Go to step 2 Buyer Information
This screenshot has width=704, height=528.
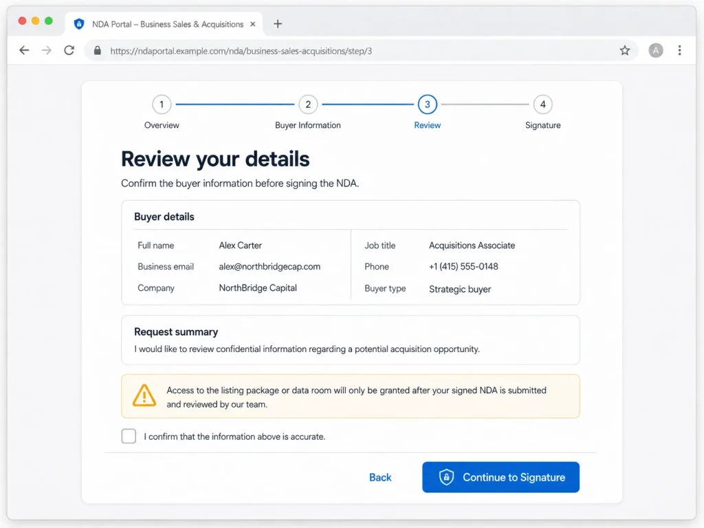point(308,104)
